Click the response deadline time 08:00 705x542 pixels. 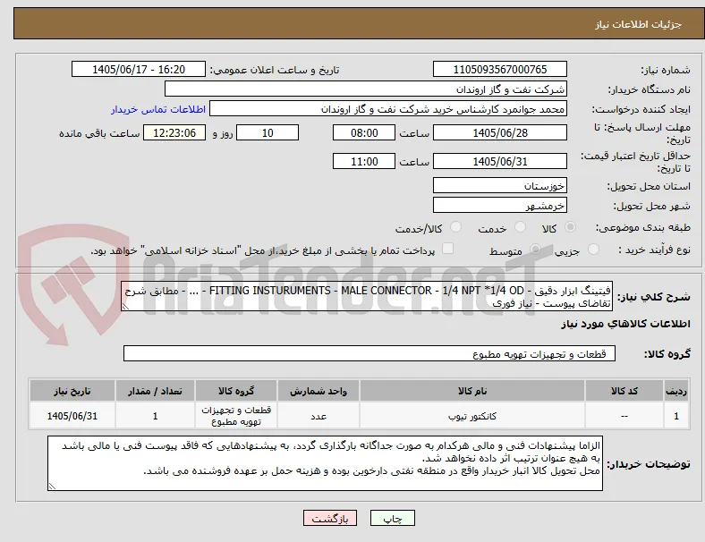(x=364, y=132)
